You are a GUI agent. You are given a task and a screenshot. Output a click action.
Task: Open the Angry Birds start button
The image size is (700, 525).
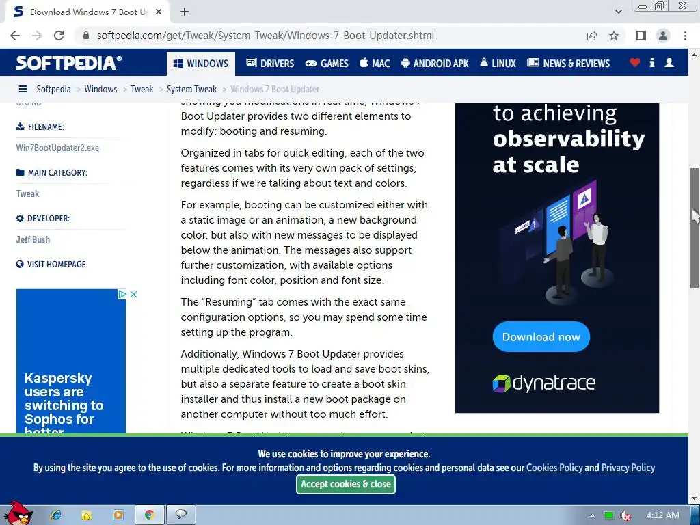18,513
